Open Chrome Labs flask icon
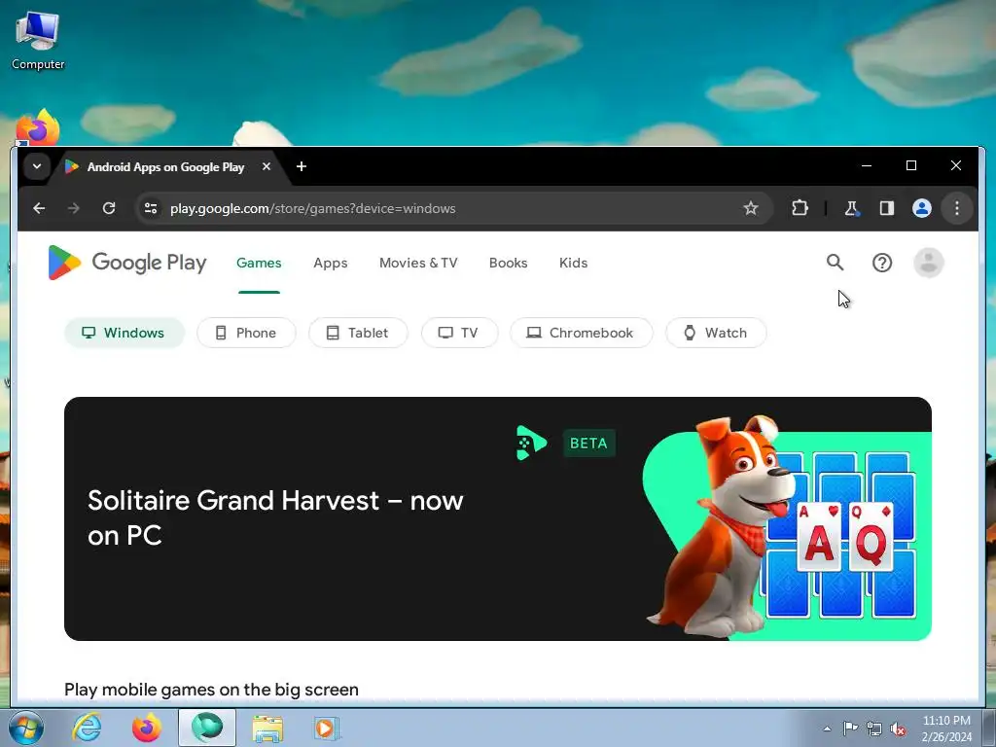The width and height of the screenshot is (996, 747). pos(852,208)
